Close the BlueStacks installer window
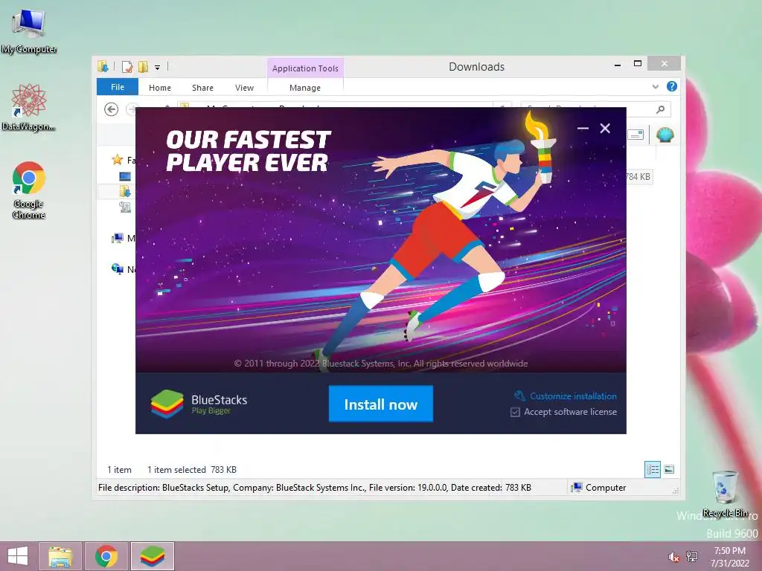762x571 pixels. [x=605, y=128]
